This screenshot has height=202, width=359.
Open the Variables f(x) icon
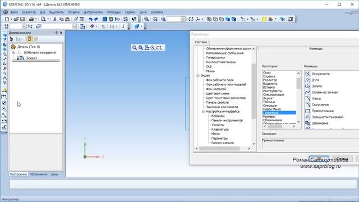pyautogui.click(x=117, y=19)
